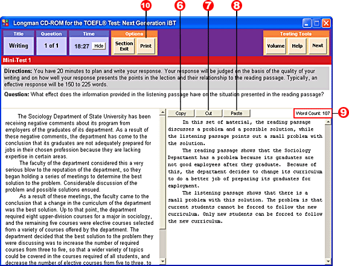Click the Cut button
Screen dimensions: 349x266
208,113
